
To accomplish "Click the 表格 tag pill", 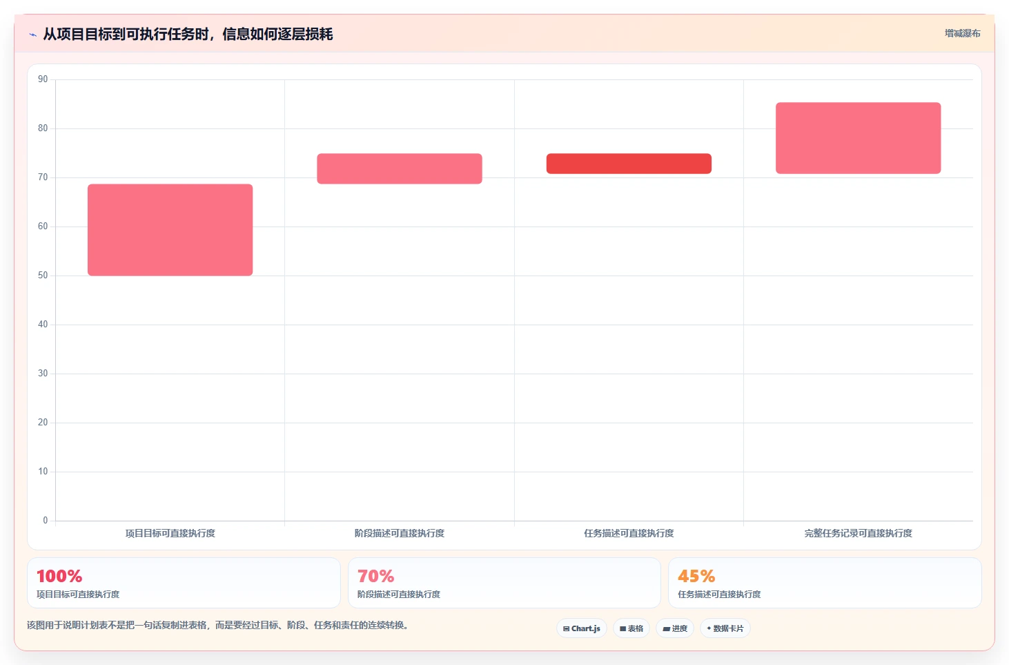I will [x=631, y=628].
